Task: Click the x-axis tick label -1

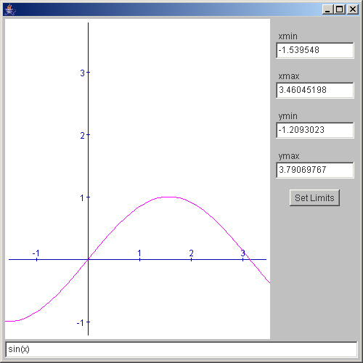Action: tap(36, 253)
